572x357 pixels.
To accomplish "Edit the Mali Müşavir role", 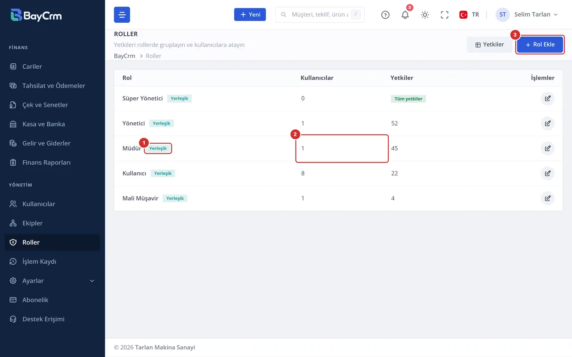I will (x=547, y=198).
